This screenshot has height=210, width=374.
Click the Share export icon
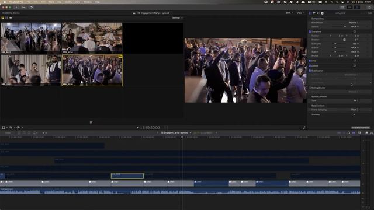(370, 8)
